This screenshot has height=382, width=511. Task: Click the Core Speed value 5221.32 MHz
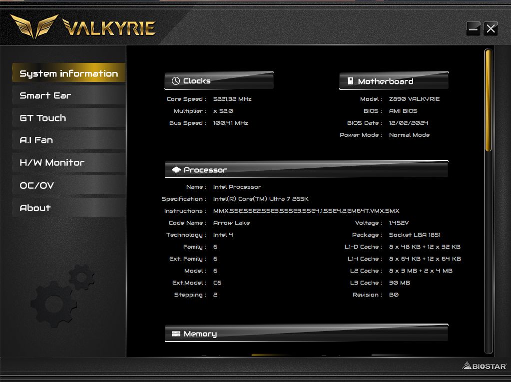pos(232,99)
